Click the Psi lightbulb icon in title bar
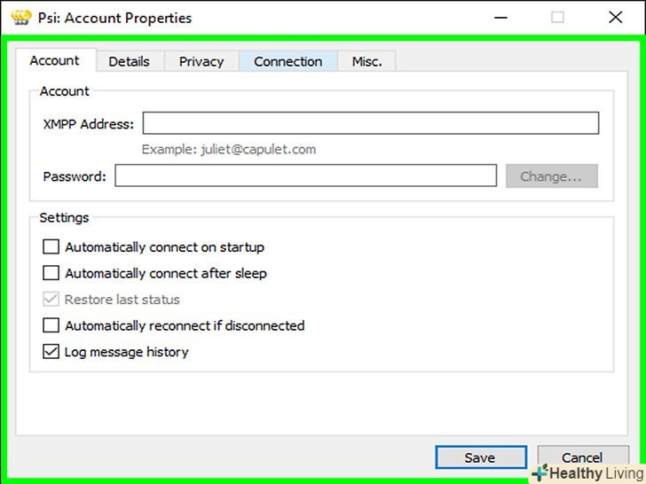Image resolution: width=646 pixels, height=484 pixels. pos(21,18)
